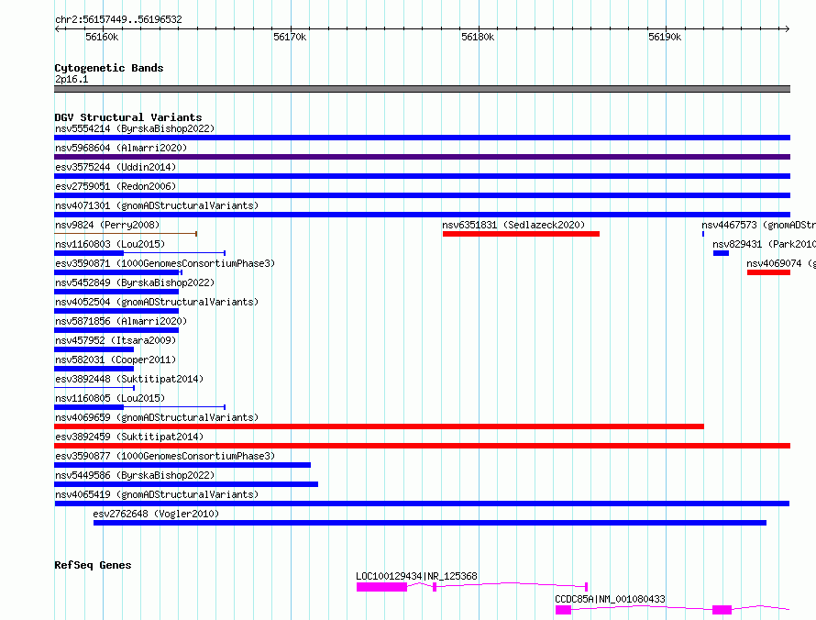Click the chr2:56157449..56196532 coordinate text

pos(118,20)
